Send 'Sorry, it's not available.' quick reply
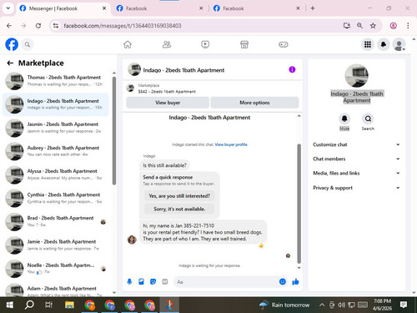This screenshot has width=417, height=313. [x=179, y=209]
